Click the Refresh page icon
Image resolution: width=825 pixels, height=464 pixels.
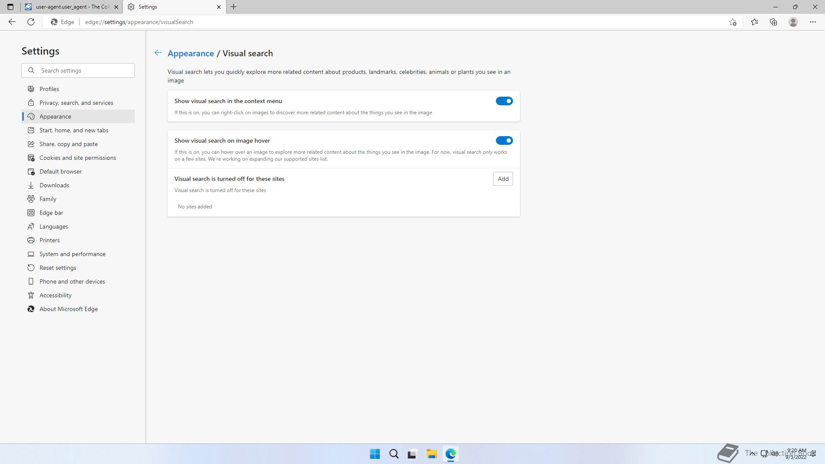[x=31, y=22]
